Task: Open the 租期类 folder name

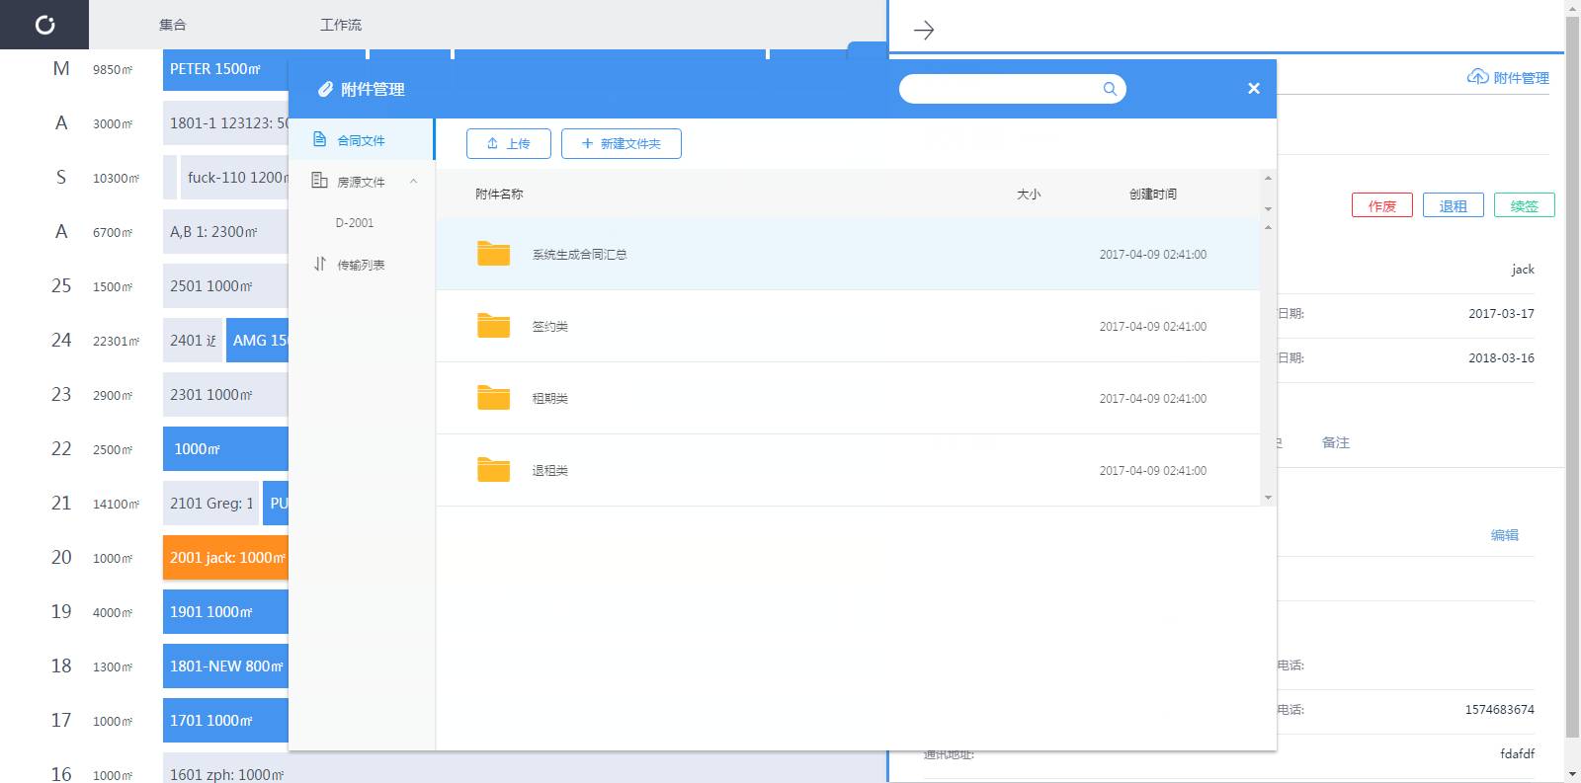Action: point(550,399)
